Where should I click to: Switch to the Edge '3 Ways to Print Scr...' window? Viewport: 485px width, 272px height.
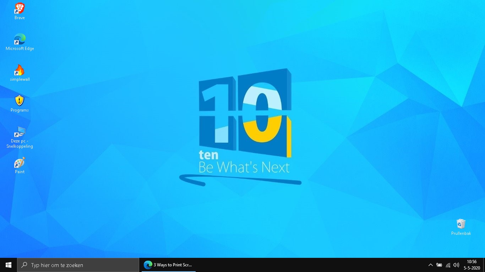(x=169, y=265)
